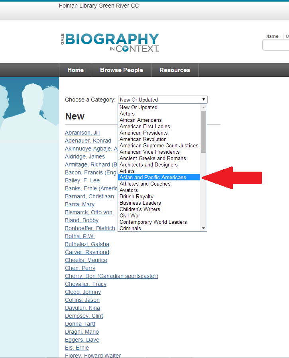Open Adenauer, Konrad biography link
The width and height of the screenshot is (289, 358).
(x=88, y=141)
